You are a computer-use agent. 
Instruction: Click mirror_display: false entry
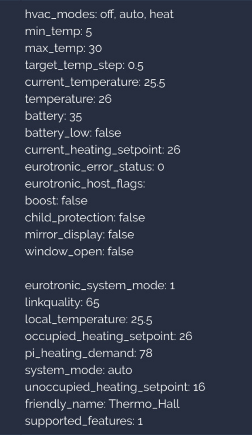point(79,234)
